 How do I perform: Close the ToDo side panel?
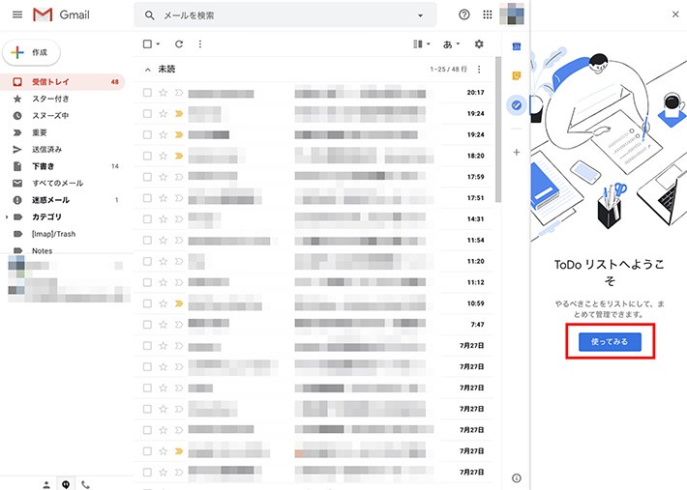pos(675,14)
